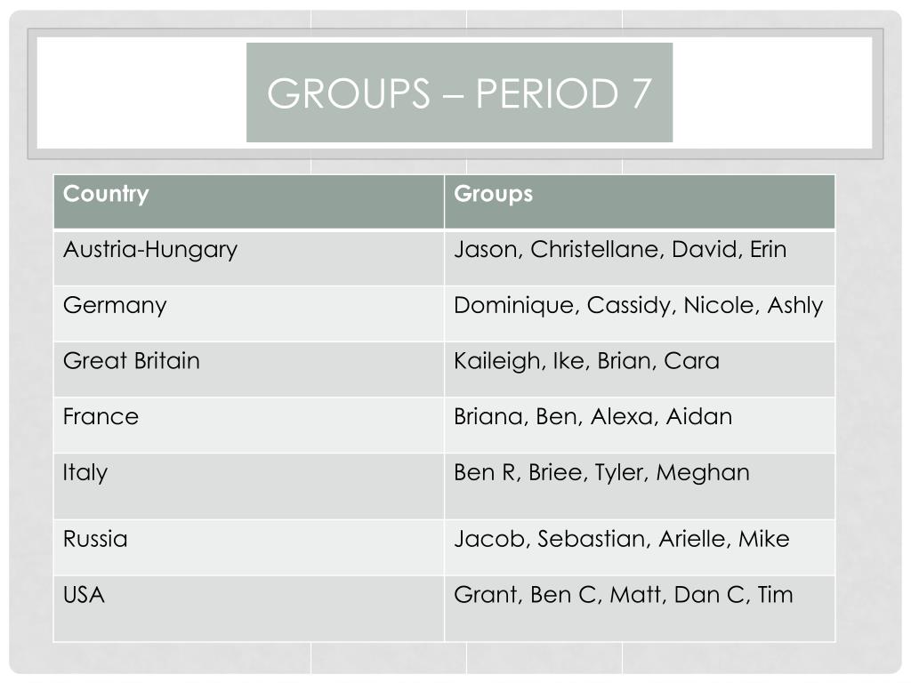Click the Ben R, Briee, Tyler, Meghan cell
Image resolution: width=911 pixels, height=683 pixels.
point(640,486)
